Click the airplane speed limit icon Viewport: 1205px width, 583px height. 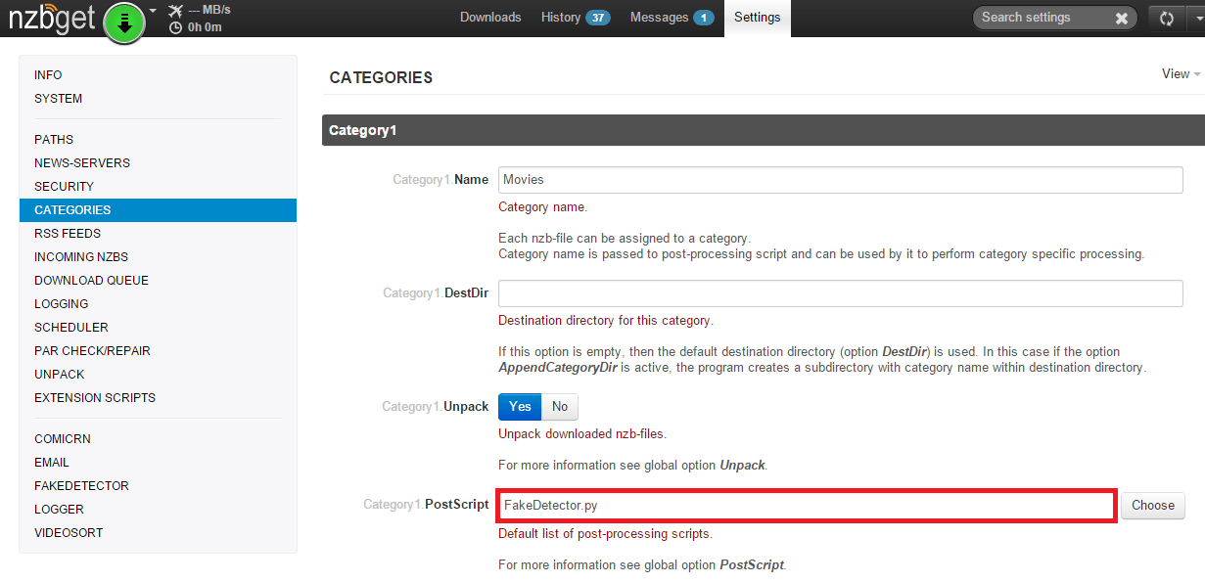point(175,11)
